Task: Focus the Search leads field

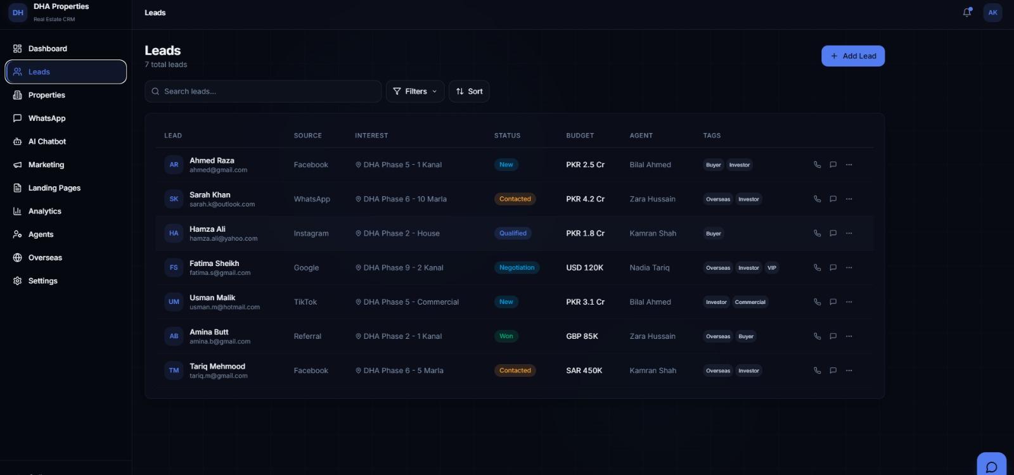Action: coord(263,91)
